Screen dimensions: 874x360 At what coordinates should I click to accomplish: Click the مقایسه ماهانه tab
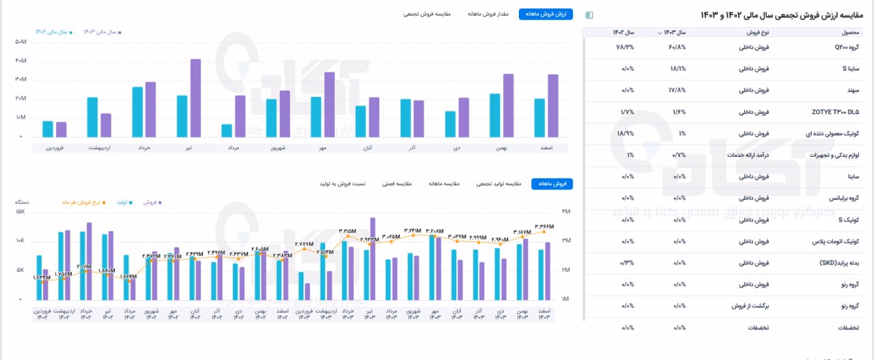pos(444,184)
